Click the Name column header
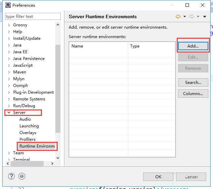This screenshot has width=213, height=189. [x=99, y=46]
